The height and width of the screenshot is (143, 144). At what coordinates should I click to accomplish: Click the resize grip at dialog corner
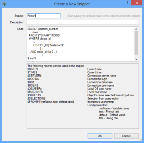(x=140, y=139)
